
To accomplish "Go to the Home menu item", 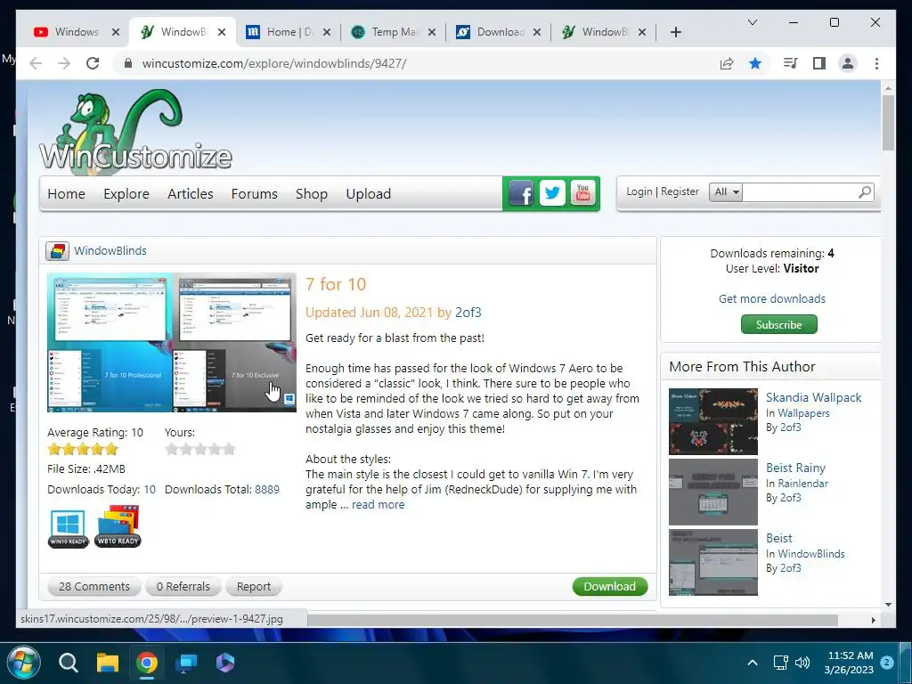I will pyautogui.click(x=66, y=193).
